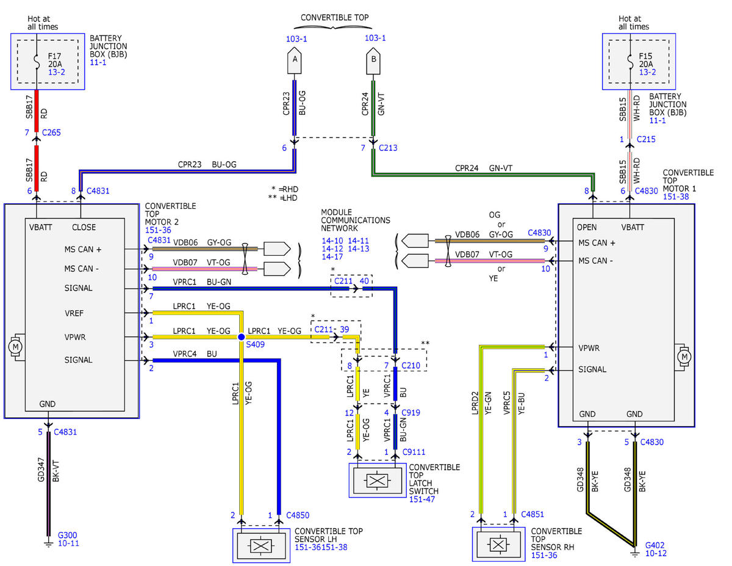Click the G300 ground label

click(67, 535)
